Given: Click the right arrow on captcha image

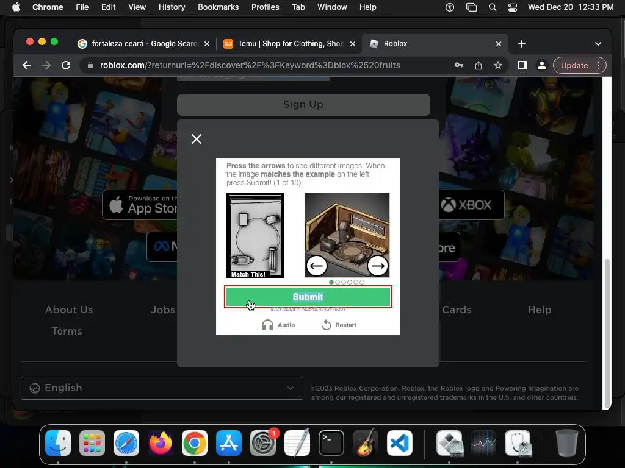Looking at the screenshot, I should coord(377,266).
